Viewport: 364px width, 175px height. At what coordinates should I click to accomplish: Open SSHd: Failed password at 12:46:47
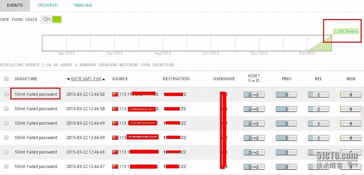36,166
